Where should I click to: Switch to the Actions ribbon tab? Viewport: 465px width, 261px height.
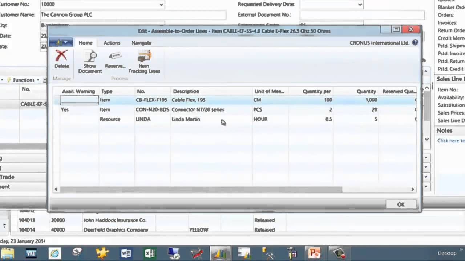(112, 43)
